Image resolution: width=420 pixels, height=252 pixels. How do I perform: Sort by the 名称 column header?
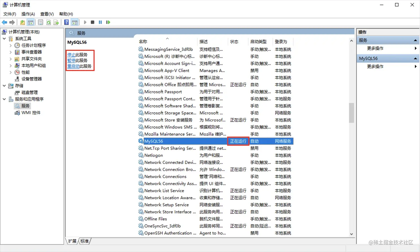(167, 41)
